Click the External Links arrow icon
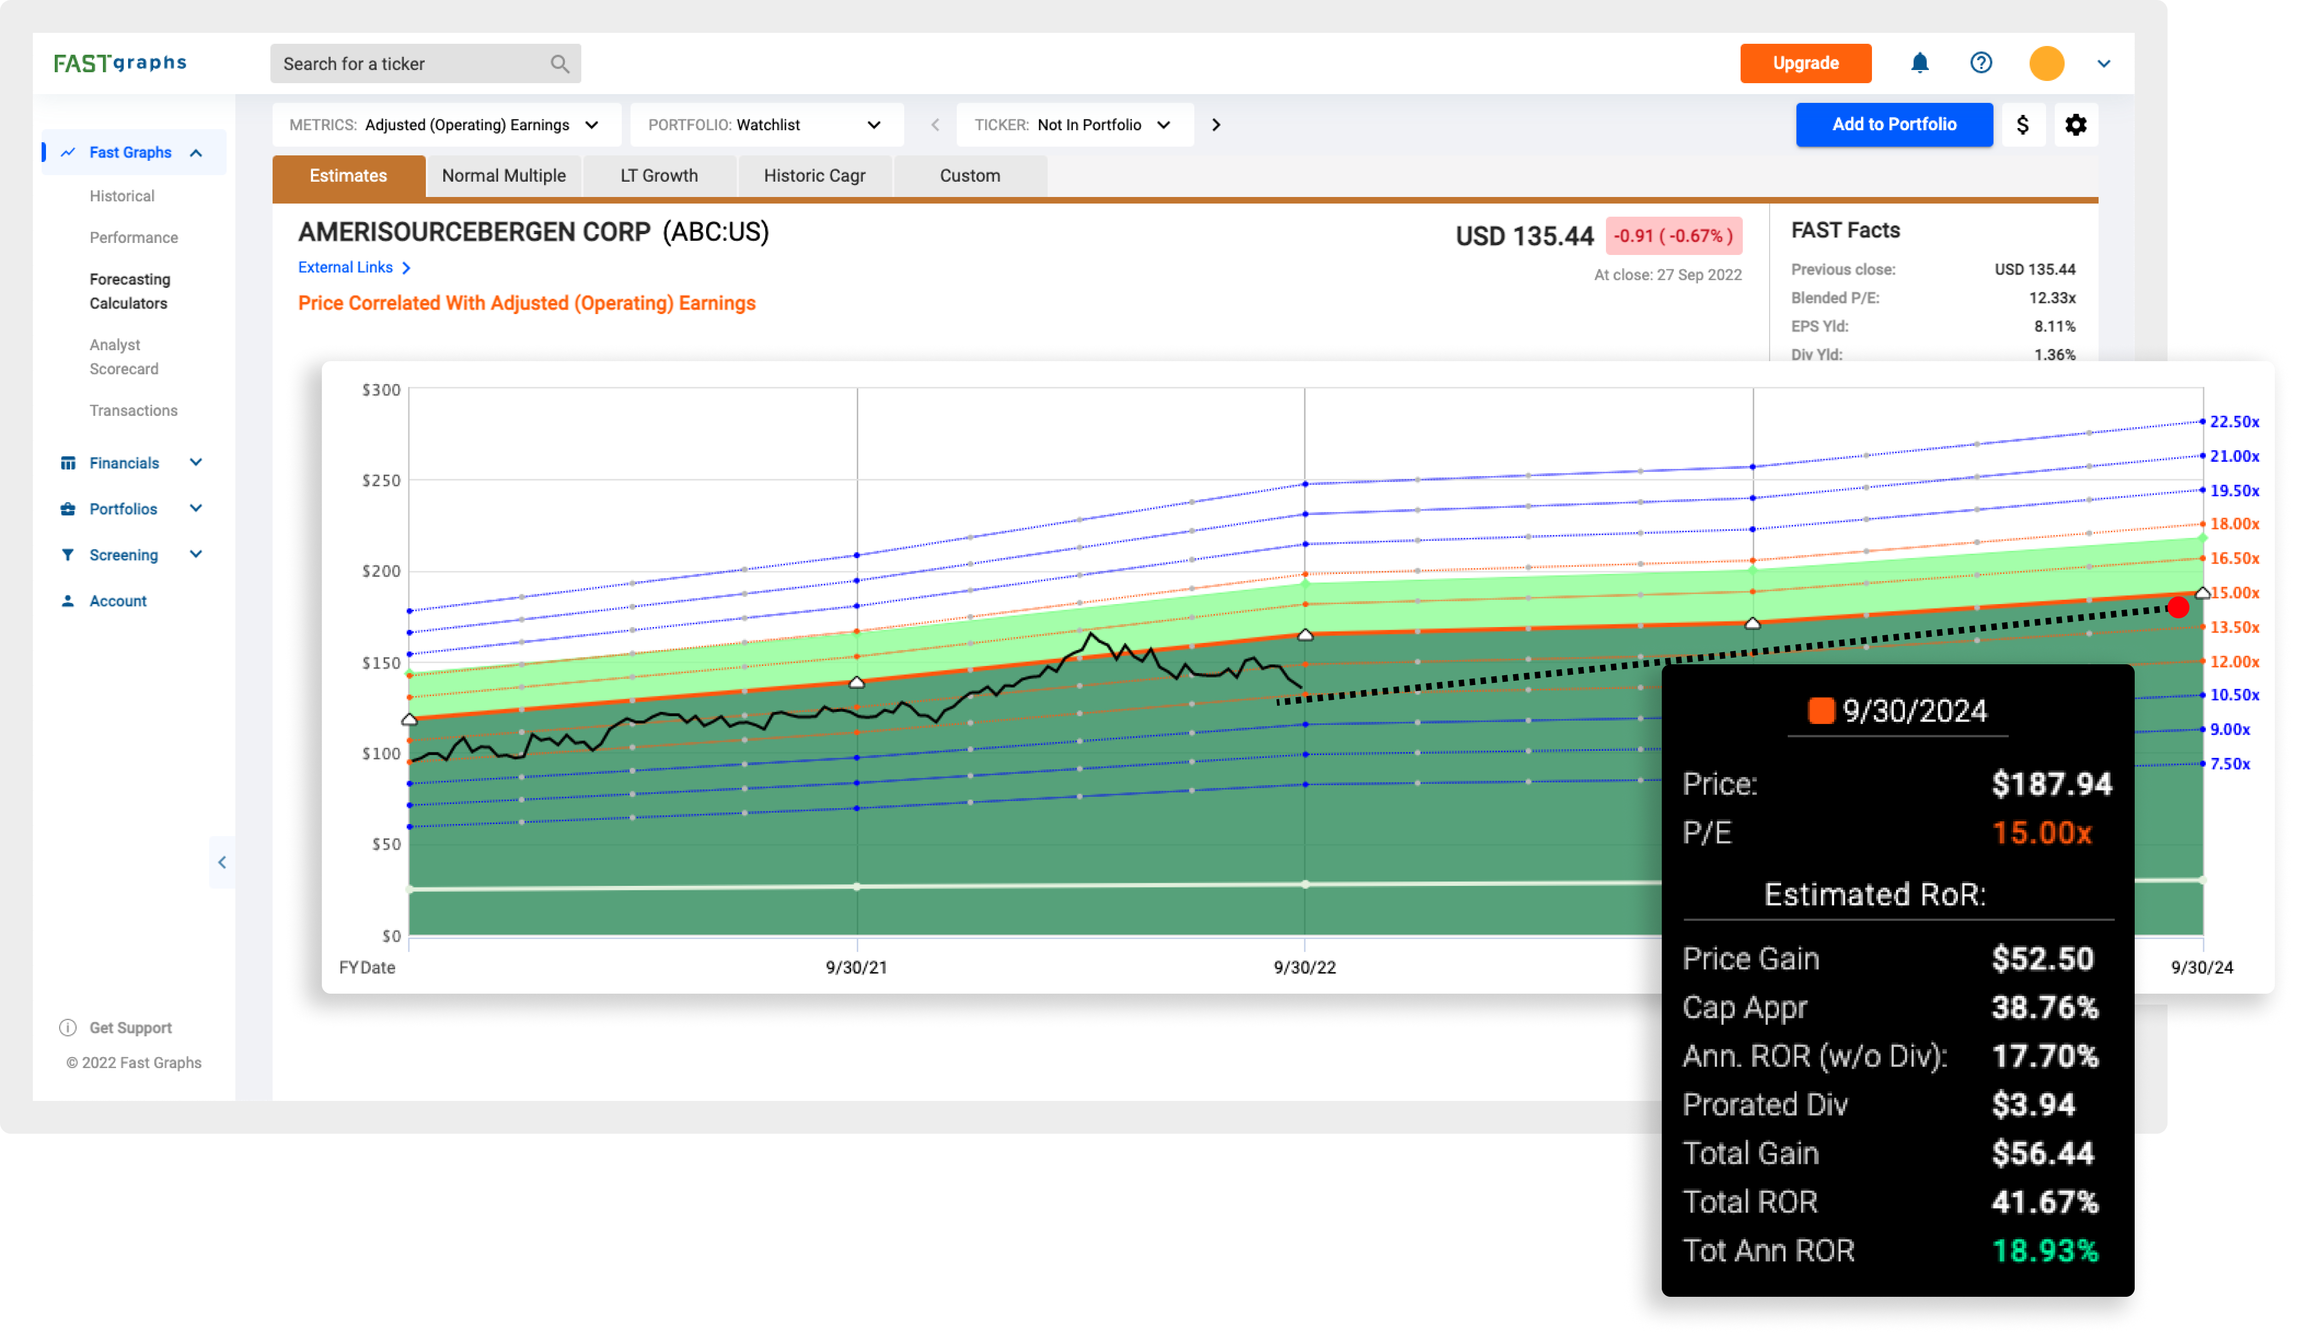Image resolution: width=2300 pixels, height=1334 pixels. pos(406,268)
